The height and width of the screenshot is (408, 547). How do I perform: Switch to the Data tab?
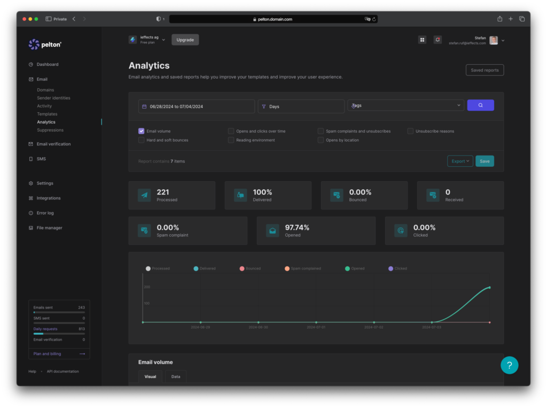click(x=175, y=376)
